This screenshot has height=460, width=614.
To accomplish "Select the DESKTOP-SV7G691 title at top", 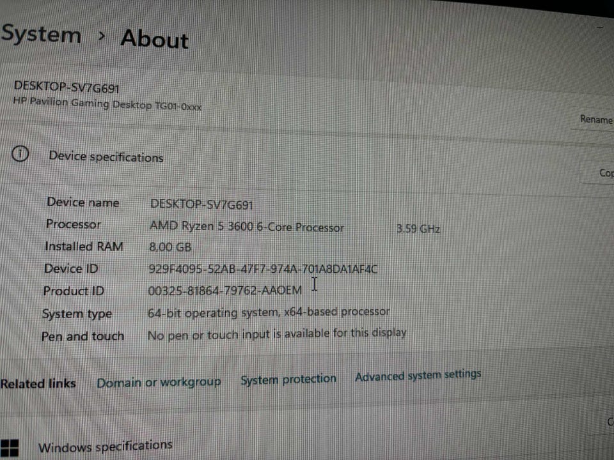I will coord(67,88).
